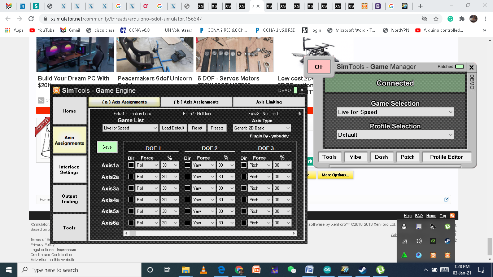Toggle Axis2a DOF 1 Dir checkbox
Viewport: 493px width, 277px height.
tap(131, 177)
